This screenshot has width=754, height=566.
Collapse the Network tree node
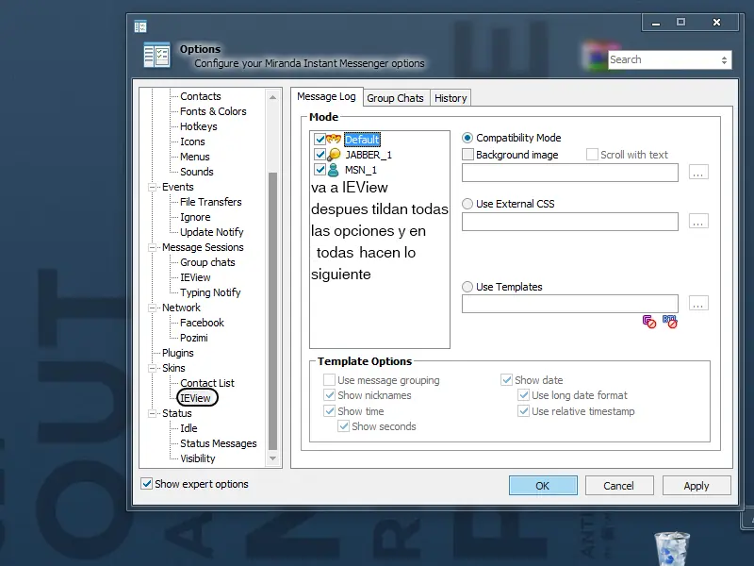click(152, 308)
